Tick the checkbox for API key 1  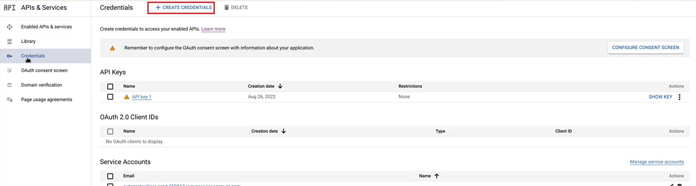point(110,97)
